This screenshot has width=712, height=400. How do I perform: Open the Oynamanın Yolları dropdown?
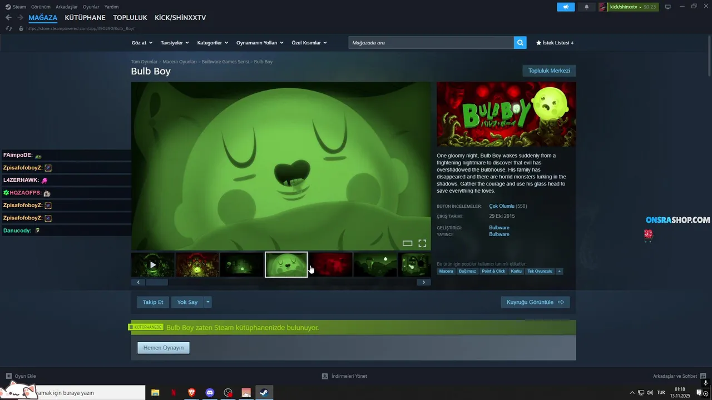coord(260,43)
